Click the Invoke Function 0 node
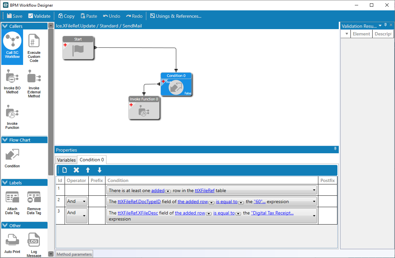The height and width of the screenshot is (258, 395). [144, 107]
